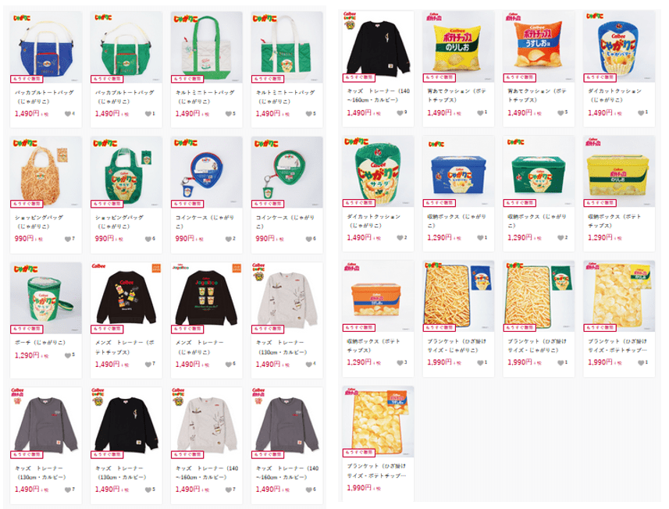Favorite the orange potato chips storage box

pyautogui.click(x=400, y=363)
